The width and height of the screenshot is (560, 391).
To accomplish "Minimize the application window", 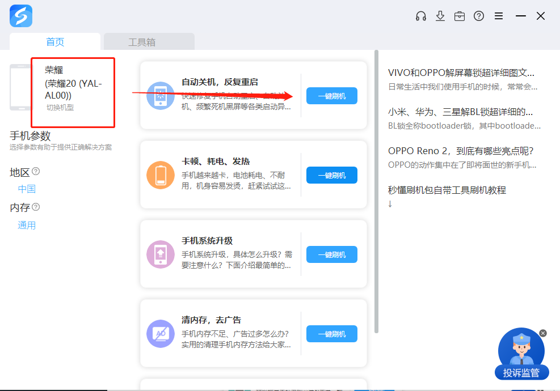I will [x=521, y=16].
